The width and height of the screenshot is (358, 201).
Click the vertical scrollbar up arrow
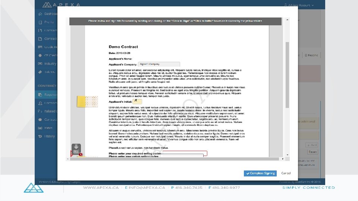tap(287, 20)
